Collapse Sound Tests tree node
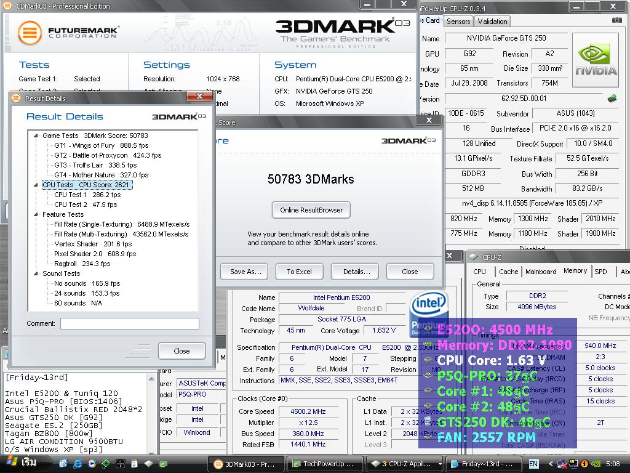This screenshot has width=630, height=473. point(36,273)
